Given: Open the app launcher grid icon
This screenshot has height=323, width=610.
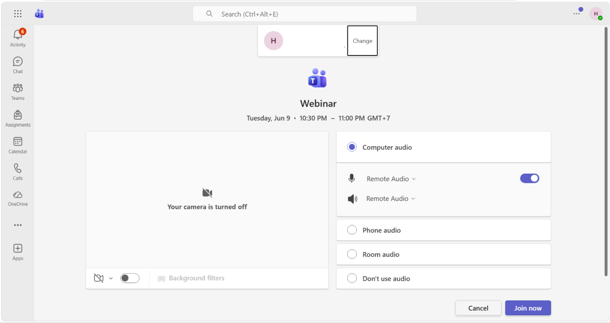Looking at the screenshot, I should coord(18,14).
